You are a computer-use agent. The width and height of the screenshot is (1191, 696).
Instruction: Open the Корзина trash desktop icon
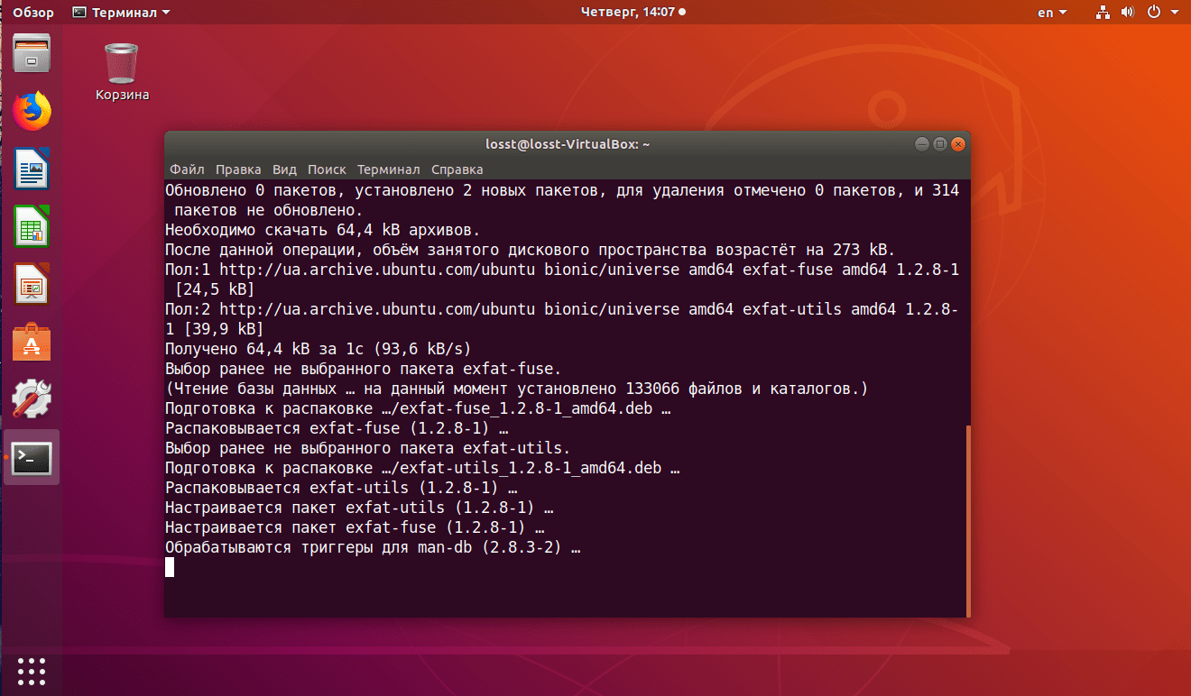click(122, 72)
